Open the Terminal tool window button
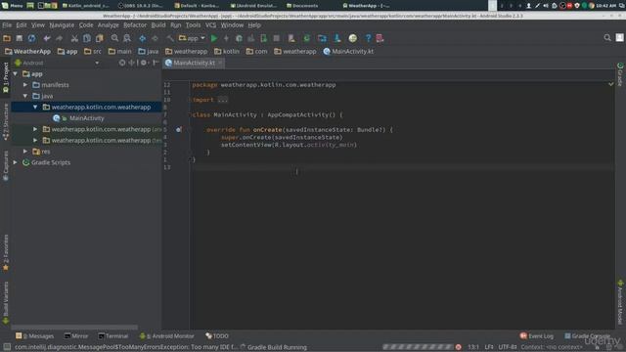The image size is (626, 352). point(113,336)
